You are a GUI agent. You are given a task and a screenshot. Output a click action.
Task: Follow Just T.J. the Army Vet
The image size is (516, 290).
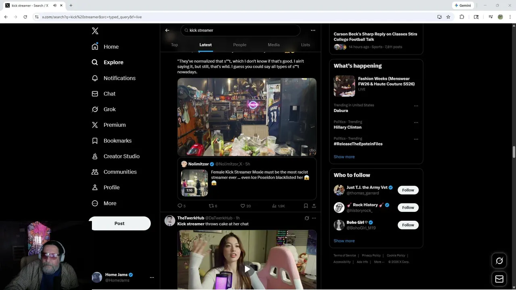(x=408, y=190)
